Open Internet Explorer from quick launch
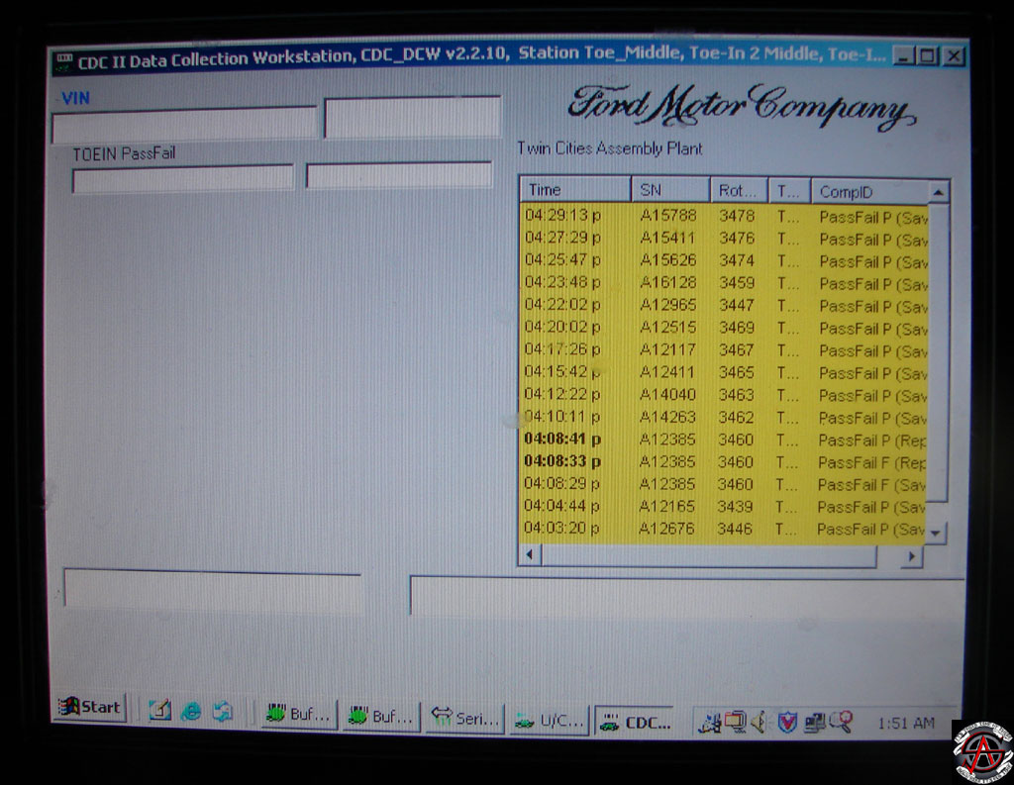Viewport: 1014px width, 785px height. 192,711
